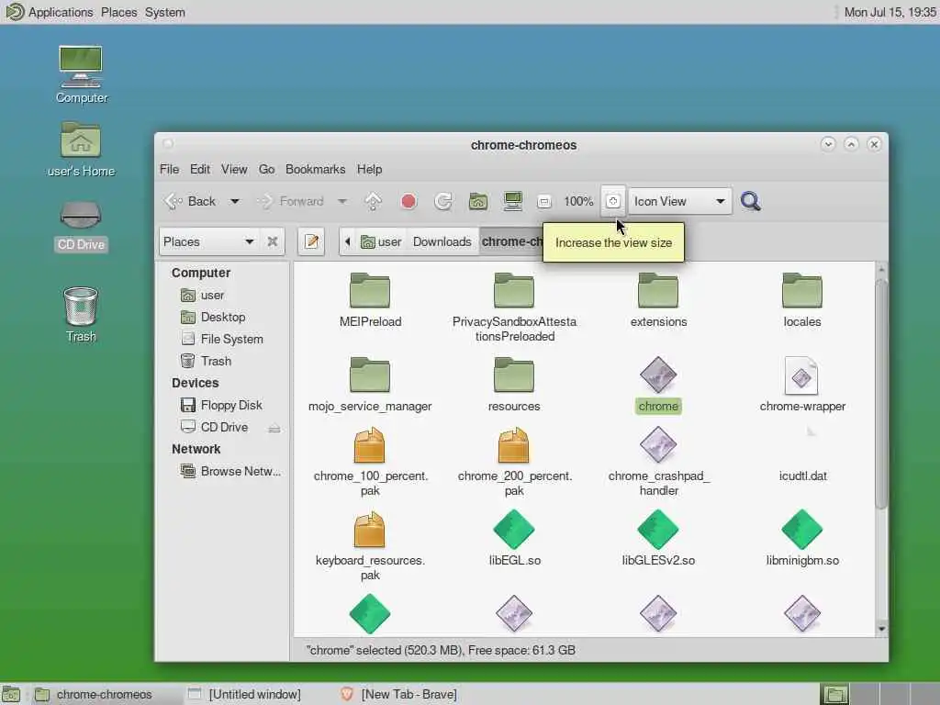Select the libGLESv2.so library
This screenshot has height=705, width=940.
click(x=658, y=538)
